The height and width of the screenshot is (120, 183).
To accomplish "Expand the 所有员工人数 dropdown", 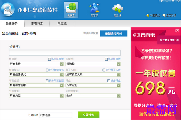I will tap(93, 75).
